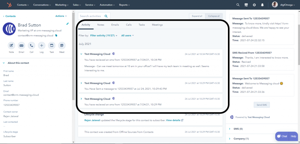This screenshot has height=144, width=300.
Task: Switch to the Meetings tab
Action: pos(157,25)
